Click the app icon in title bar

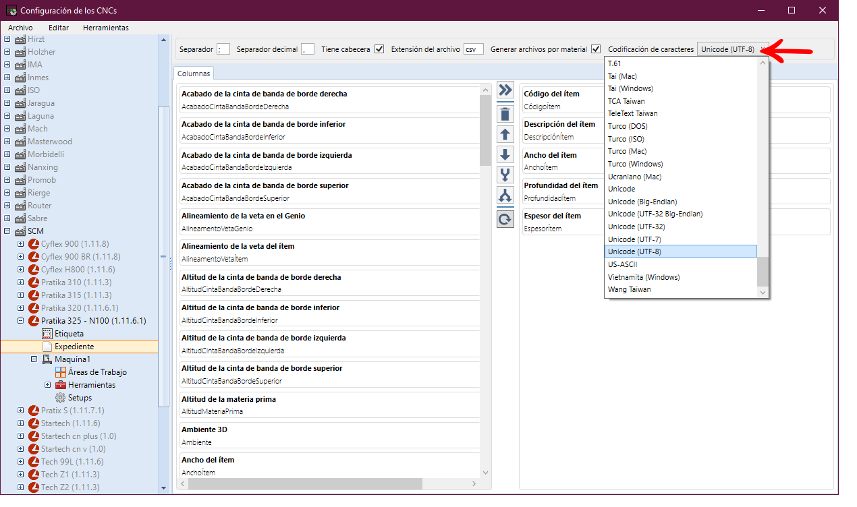click(x=11, y=11)
